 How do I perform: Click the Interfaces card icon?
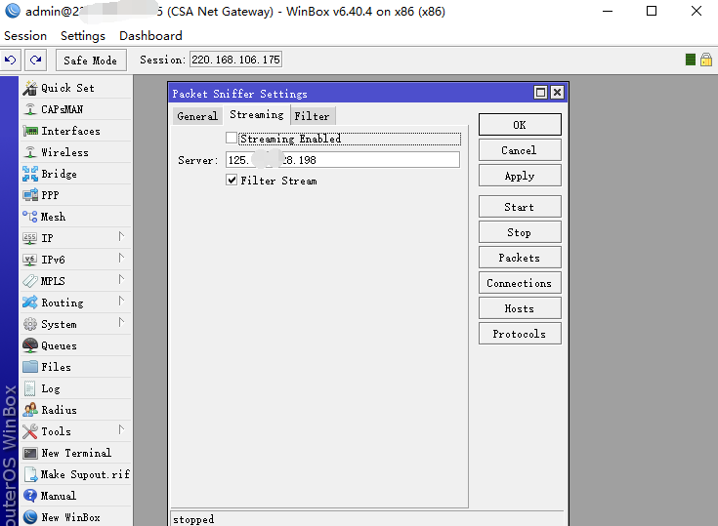(x=30, y=131)
